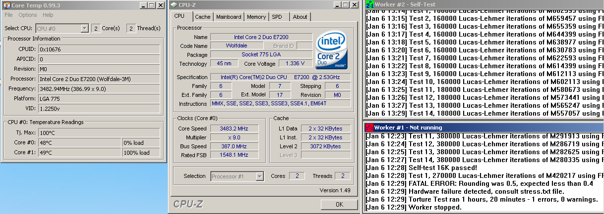
Task: Click Worker #2 Test 14 M557057 log line
Action: (x=484, y=113)
